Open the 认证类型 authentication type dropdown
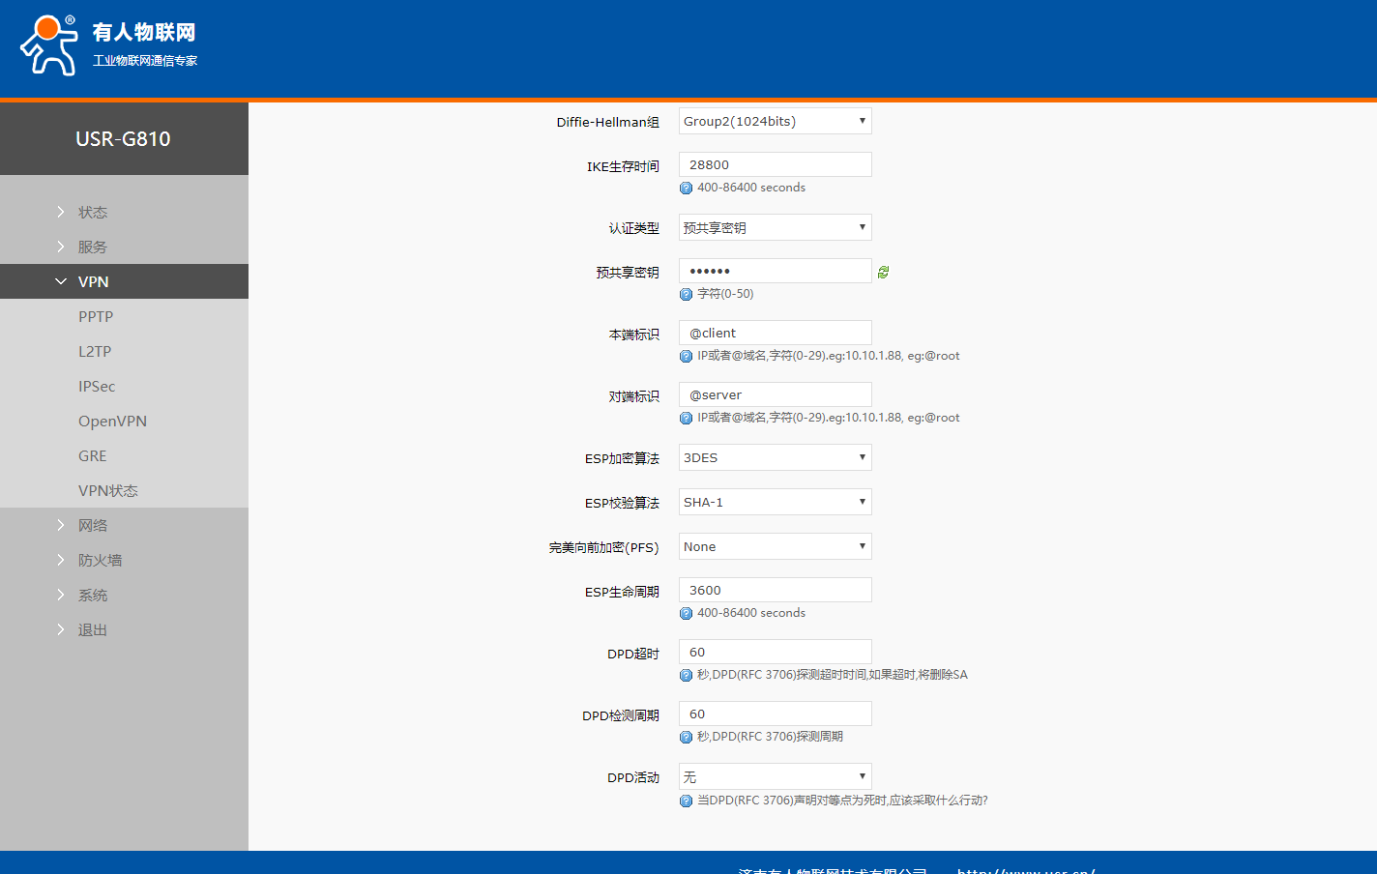 775,227
